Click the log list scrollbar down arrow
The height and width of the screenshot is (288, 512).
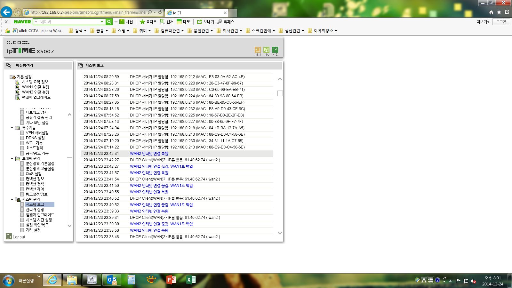click(280, 233)
